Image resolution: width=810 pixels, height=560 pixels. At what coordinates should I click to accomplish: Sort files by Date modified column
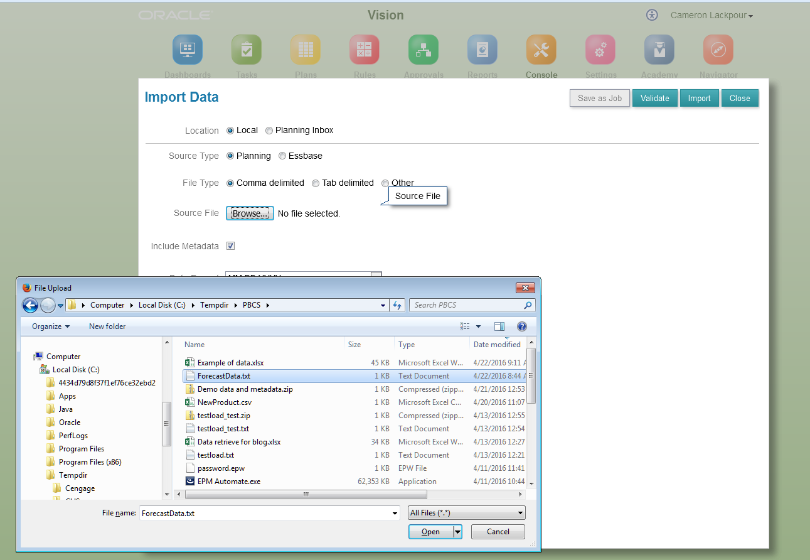[497, 345]
